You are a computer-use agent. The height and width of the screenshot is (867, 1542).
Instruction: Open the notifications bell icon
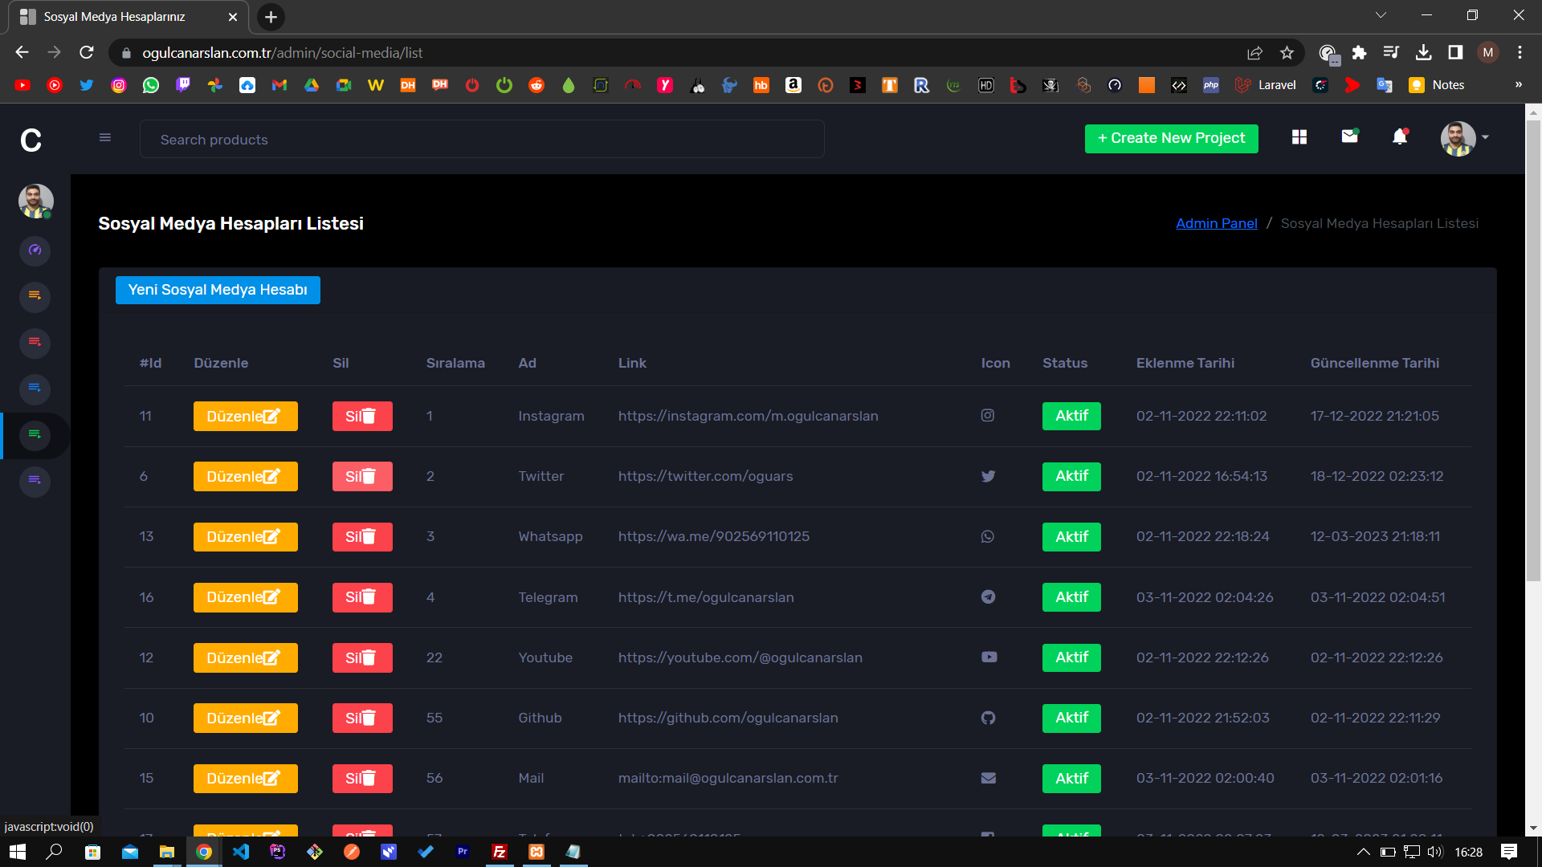[1400, 137]
